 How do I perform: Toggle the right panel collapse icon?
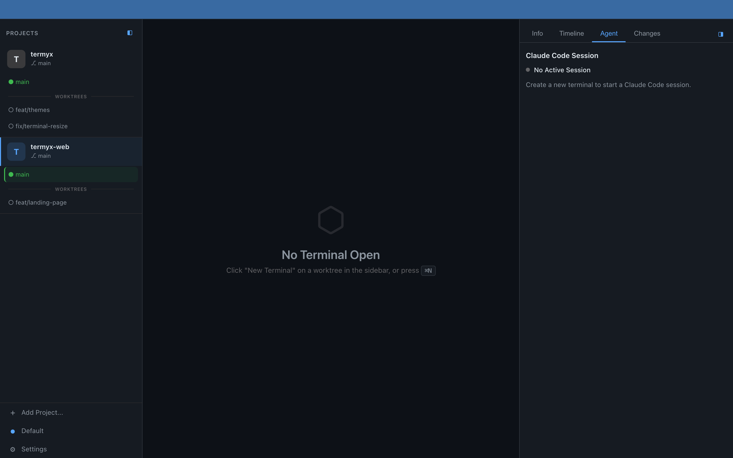point(721,34)
